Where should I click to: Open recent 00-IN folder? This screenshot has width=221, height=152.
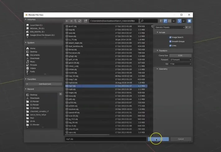pyautogui.click(x=41, y=122)
